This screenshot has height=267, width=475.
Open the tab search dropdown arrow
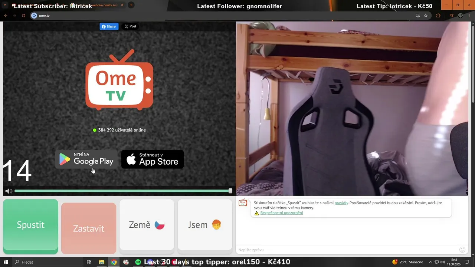(5, 5)
